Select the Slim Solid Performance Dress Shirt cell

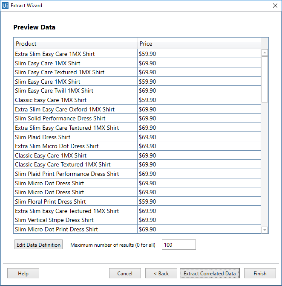pos(60,119)
